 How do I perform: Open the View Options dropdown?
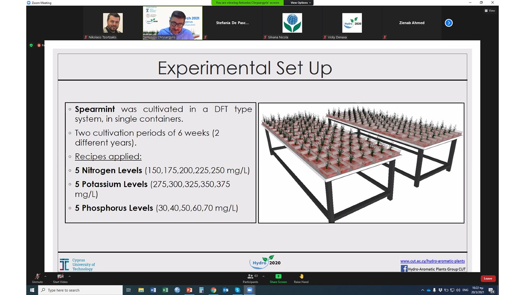point(301,3)
